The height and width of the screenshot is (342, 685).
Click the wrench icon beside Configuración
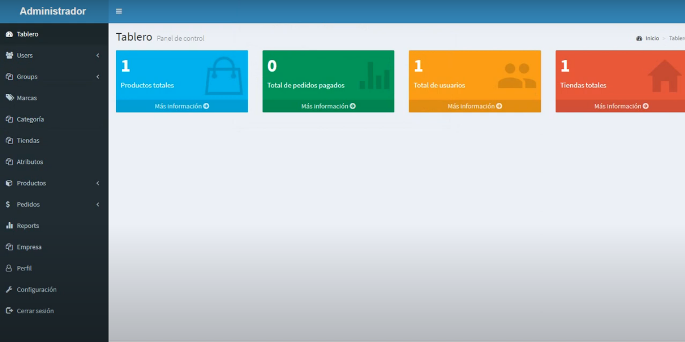click(x=9, y=289)
